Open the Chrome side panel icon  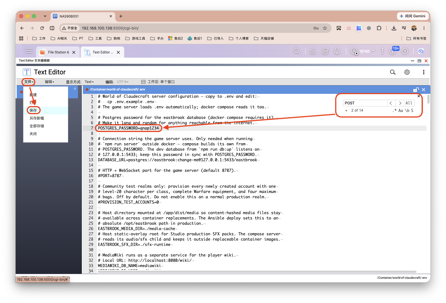click(x=52, y=28)
